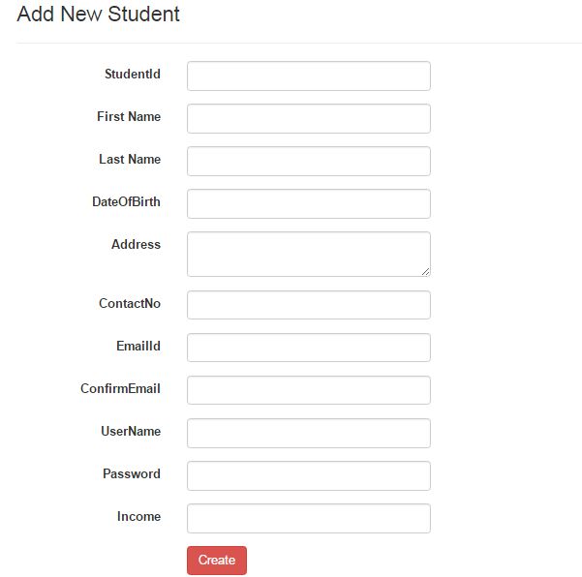Focus the Address text area
582x577 pixels.
pos(308,254)
